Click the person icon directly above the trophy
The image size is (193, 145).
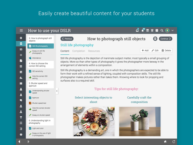pos(21,112)
